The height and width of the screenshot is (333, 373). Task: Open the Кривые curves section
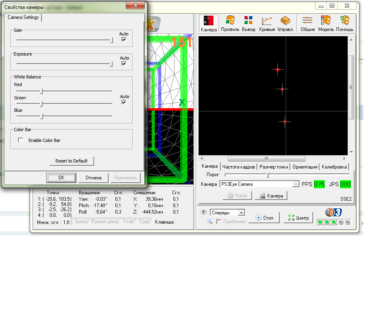tap(267, 23)
